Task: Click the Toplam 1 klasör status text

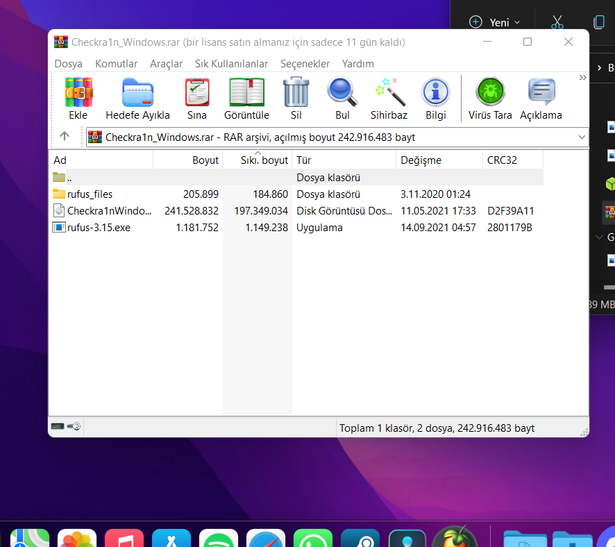Action: [x=437, y=428]
